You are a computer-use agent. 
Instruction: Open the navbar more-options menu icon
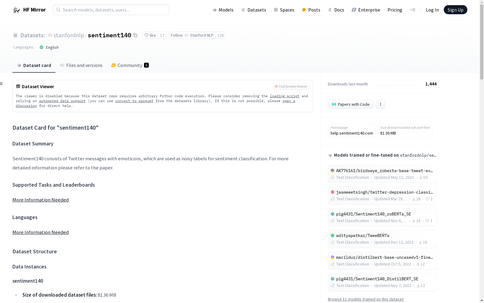pyautogui.click(x=412, y=10)
